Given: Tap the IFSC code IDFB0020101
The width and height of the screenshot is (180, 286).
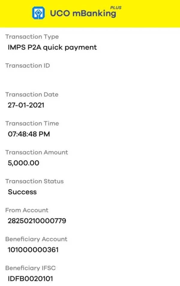Looking at the screenshot, I should click(x=30, y=279).
